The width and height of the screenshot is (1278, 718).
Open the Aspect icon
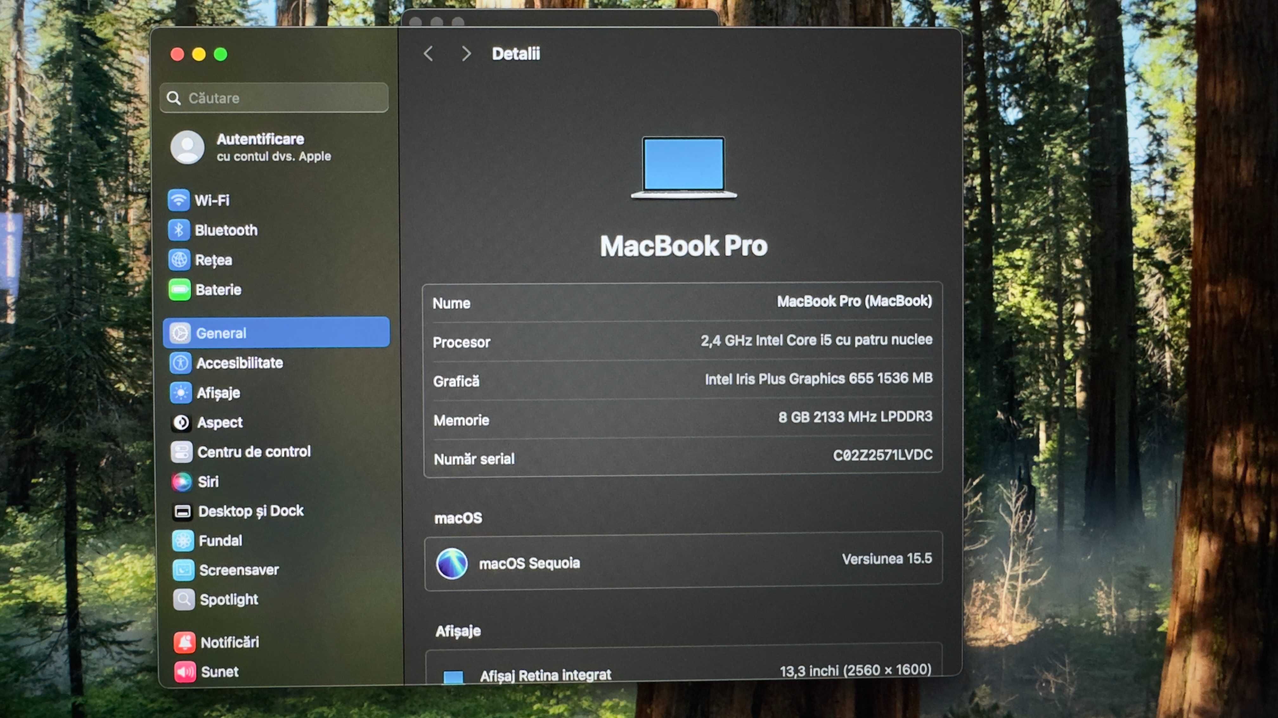point(181,422)
